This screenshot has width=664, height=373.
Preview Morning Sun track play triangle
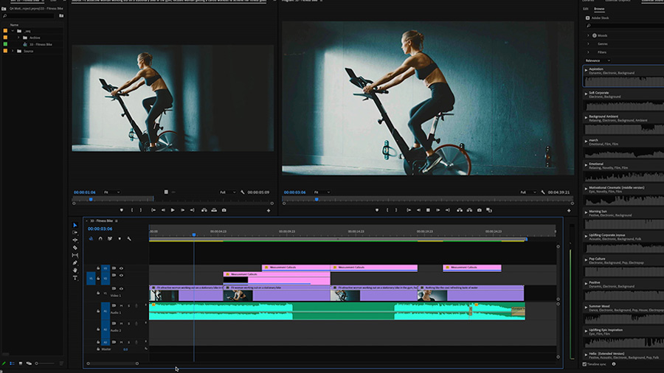[586, 212]
